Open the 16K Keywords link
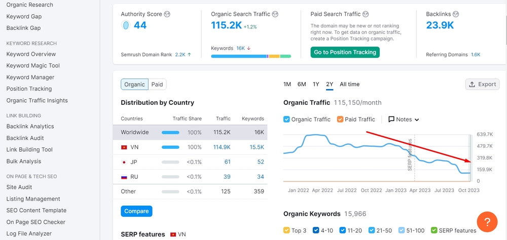 point(240,48)
